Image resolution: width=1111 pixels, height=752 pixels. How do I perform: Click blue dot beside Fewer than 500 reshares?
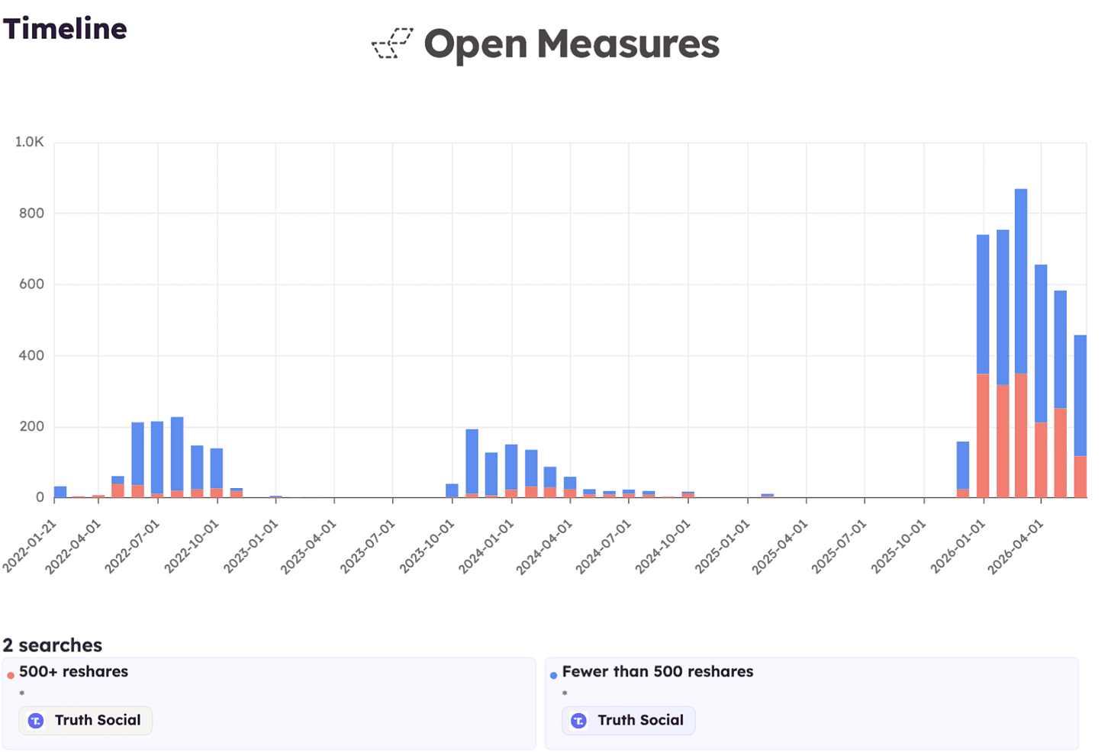coord(554,675)
